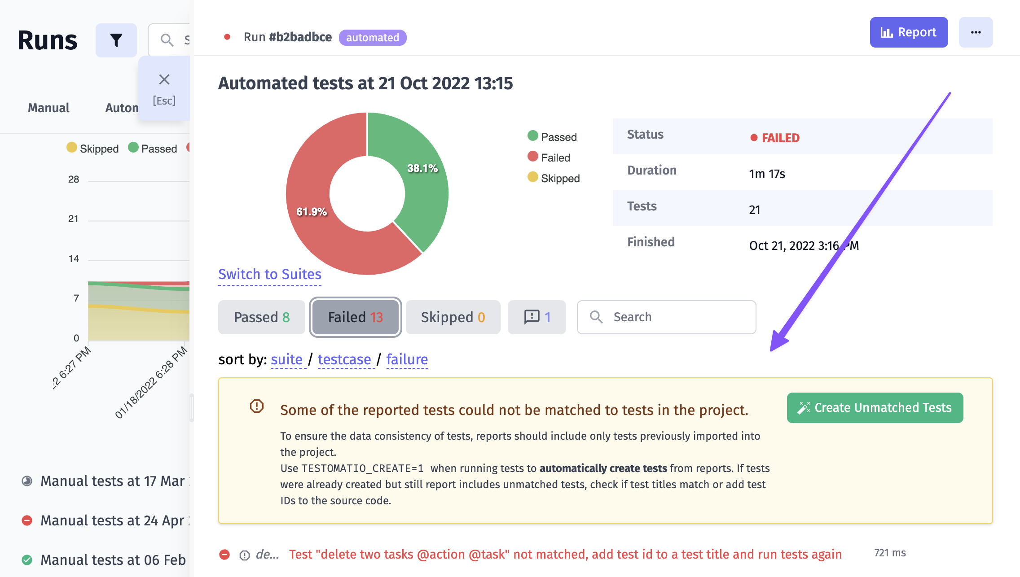Open the three-dots more options menu
The width and height of the screenshot is (1020, 577).
[976, 32]
